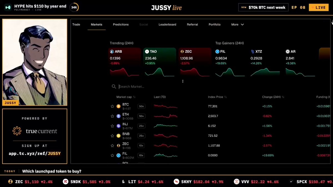
Task: Toggle the favorite star on the FIL row
Action: pos(112,155)
